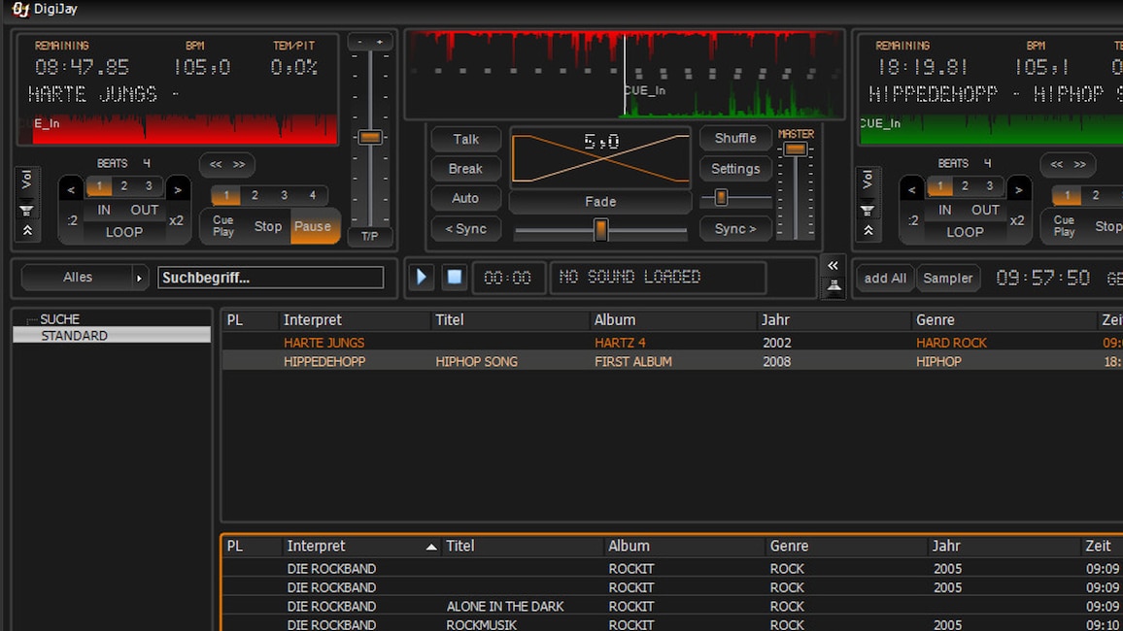Enable Talk mode
The height and width of the screenshot is (631, 1123).
pos(465,139)
